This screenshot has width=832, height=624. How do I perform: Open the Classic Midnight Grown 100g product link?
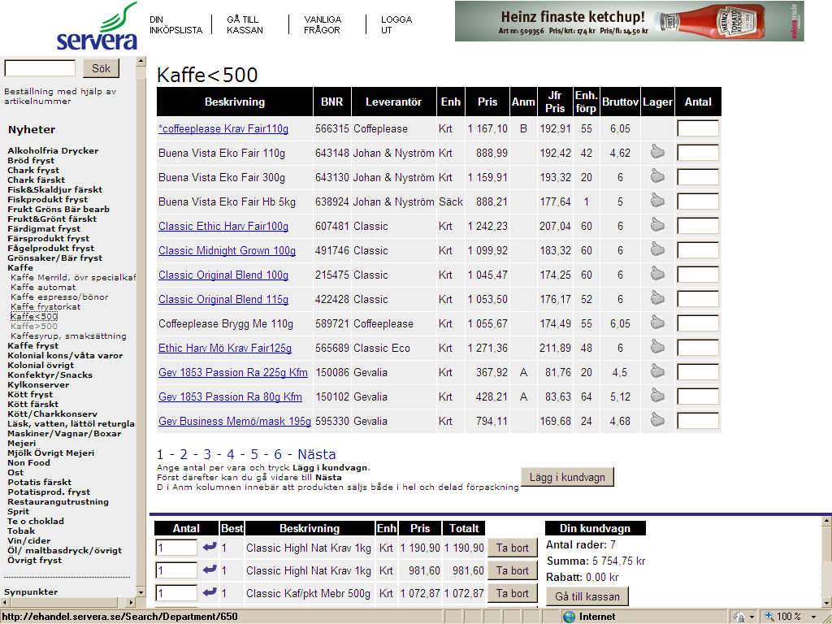pyautogui.click(x=227, y=251)
